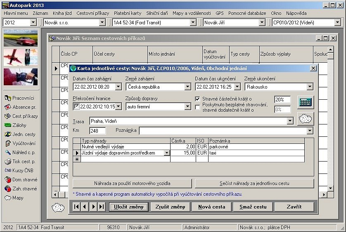
Task: Toggle the Překročení hranice date checkbox
Action: click(76, 106)
